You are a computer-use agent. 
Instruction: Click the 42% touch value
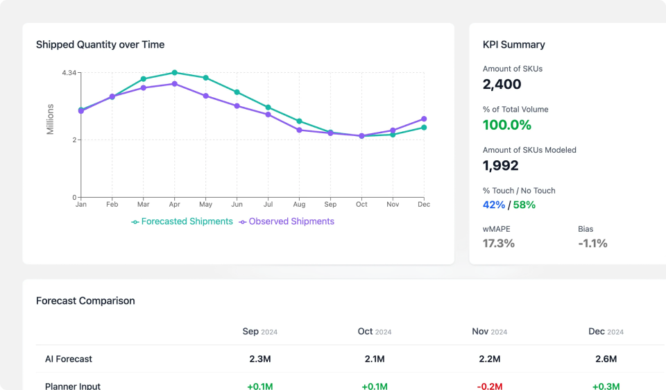click(x=493, y=205)
